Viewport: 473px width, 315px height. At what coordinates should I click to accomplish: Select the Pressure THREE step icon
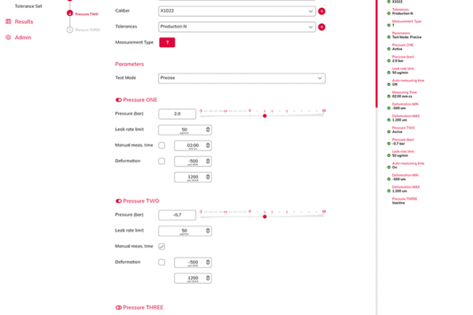pyautogui.click(x=69, y=30)
